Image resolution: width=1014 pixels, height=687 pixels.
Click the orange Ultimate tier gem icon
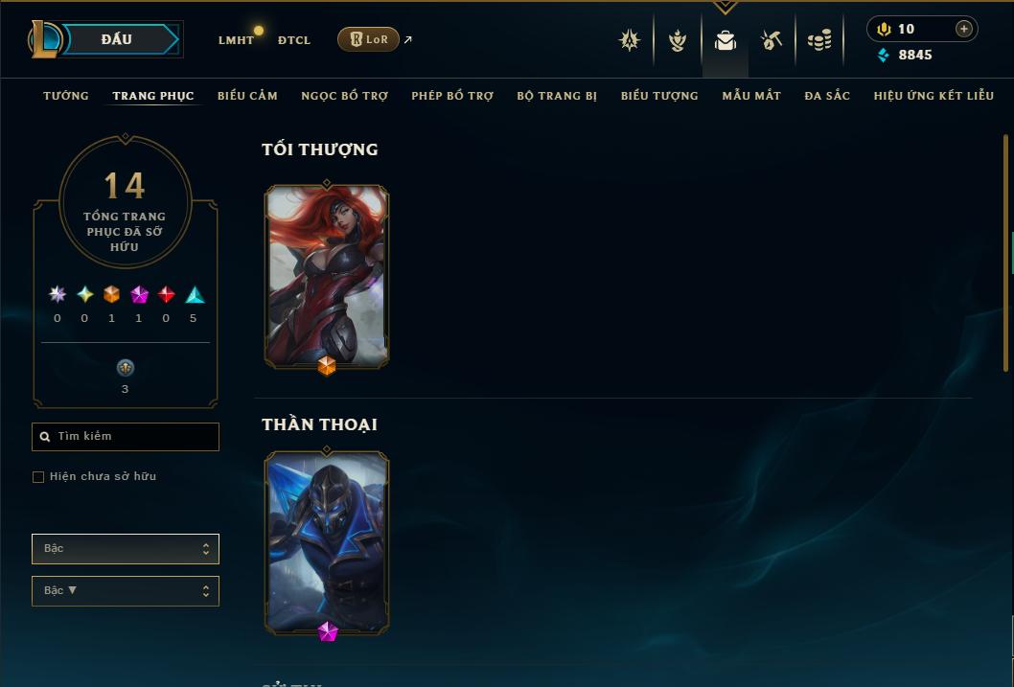[112, 295]
